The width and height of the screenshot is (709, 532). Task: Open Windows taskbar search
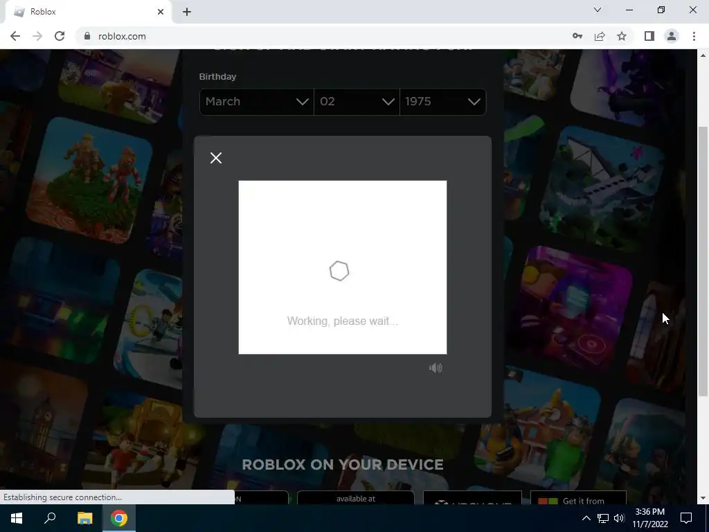coord(50,518)
